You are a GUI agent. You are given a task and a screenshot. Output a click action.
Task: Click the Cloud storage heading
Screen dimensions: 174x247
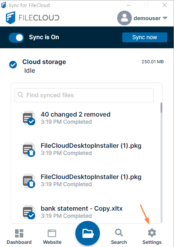[44, 62]
